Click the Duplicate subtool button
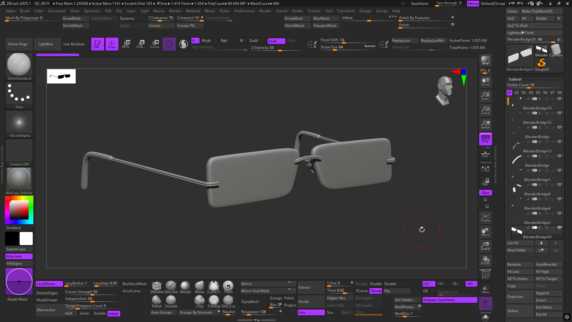 [x=519, y=297]
